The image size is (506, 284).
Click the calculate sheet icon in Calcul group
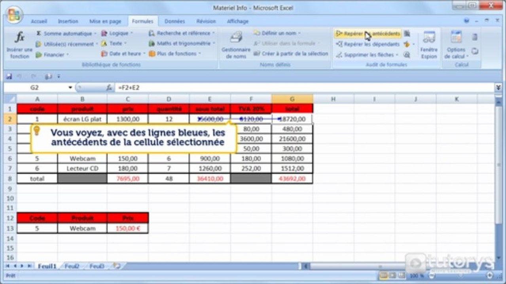[475, 51]
